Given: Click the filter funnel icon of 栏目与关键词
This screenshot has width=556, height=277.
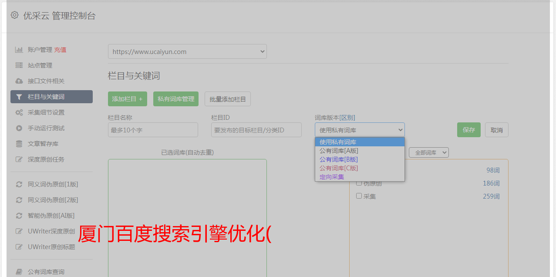Looking at the screenshot, I should (19, 97).
